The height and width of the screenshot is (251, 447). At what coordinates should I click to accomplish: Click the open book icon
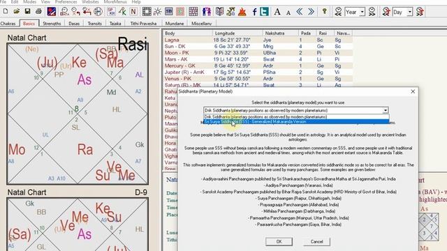(x=219, y=11)
